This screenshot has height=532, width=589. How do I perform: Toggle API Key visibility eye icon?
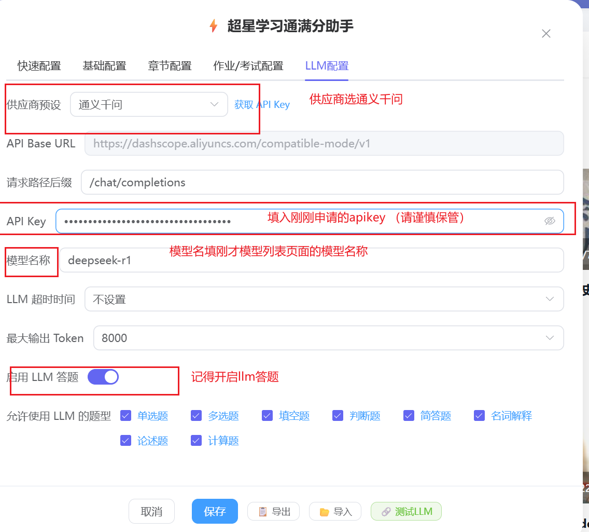tap(550, 221)
